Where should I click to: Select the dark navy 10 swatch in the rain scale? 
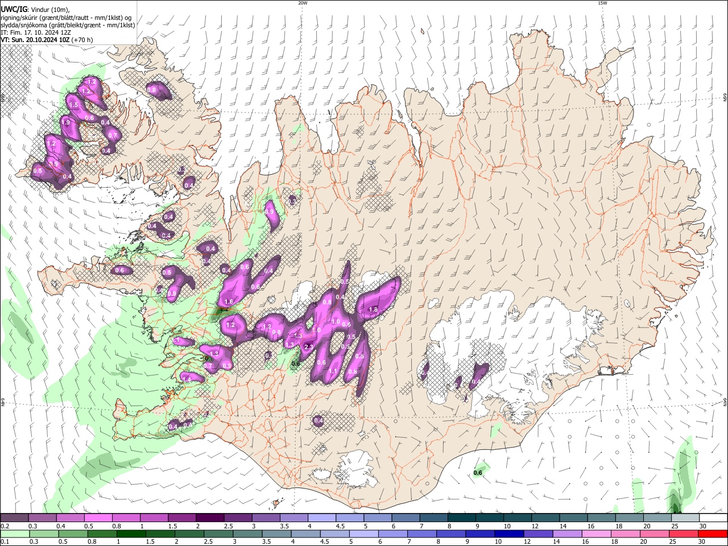510,533
